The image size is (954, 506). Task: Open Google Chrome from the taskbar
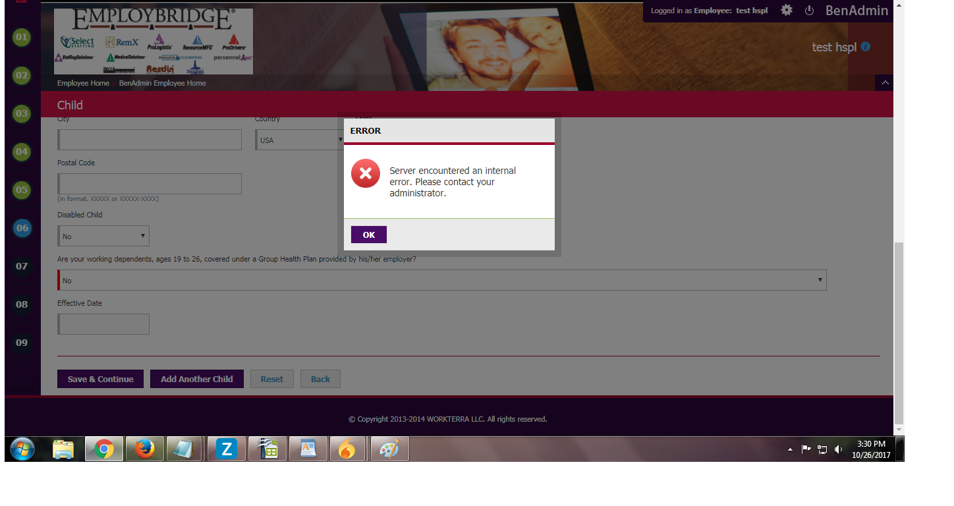(103, 449)
